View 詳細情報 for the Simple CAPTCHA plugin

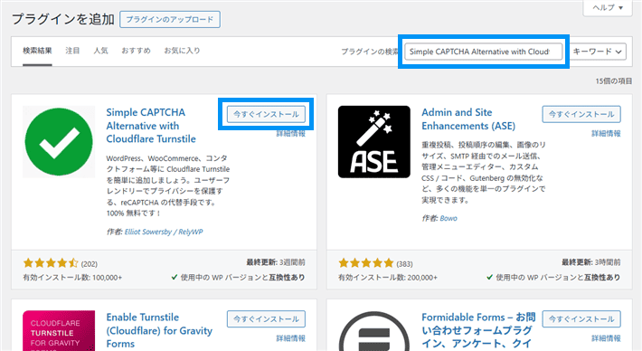[x=290, y=134]
